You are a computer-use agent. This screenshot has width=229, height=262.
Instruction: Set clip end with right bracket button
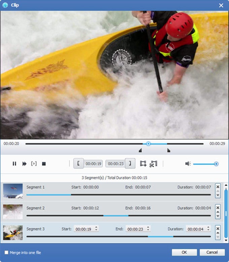tap(130, 164)
